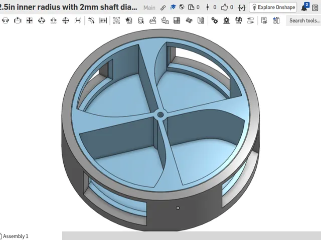Image resolution: width=321 pixels, height=240 pixels.
Task: Select the Width mate tool
Action: coord(103,20)
